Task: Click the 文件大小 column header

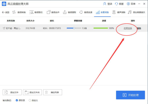Action: pos(30,21)
